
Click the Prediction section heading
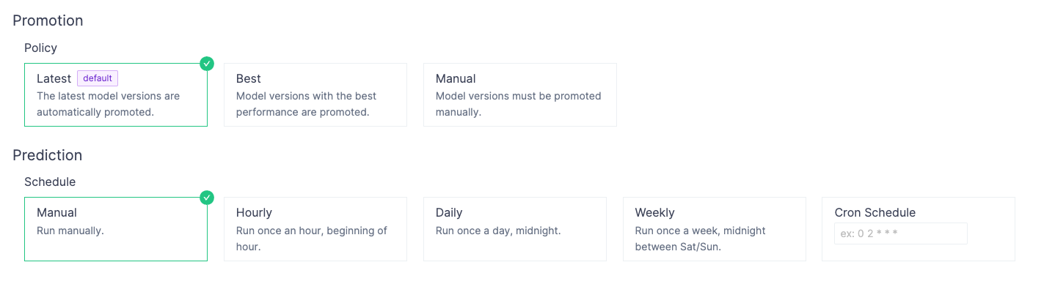coord(47,155)
